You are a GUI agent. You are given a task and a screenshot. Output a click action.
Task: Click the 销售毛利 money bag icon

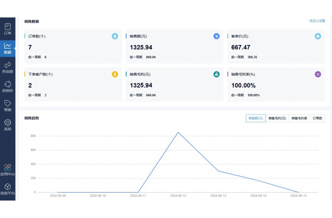(x=216, y=74)
